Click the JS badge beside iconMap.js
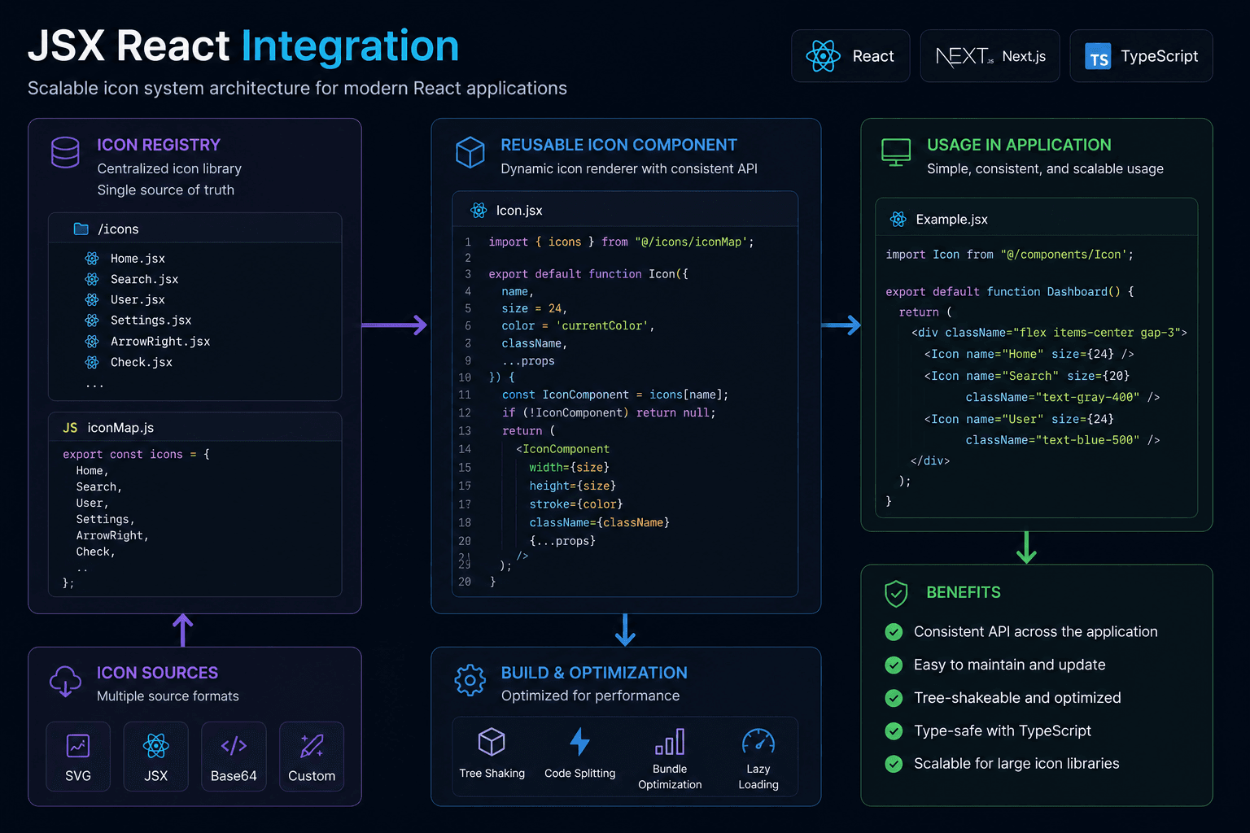1250x833 pixels. click(71, 428)
